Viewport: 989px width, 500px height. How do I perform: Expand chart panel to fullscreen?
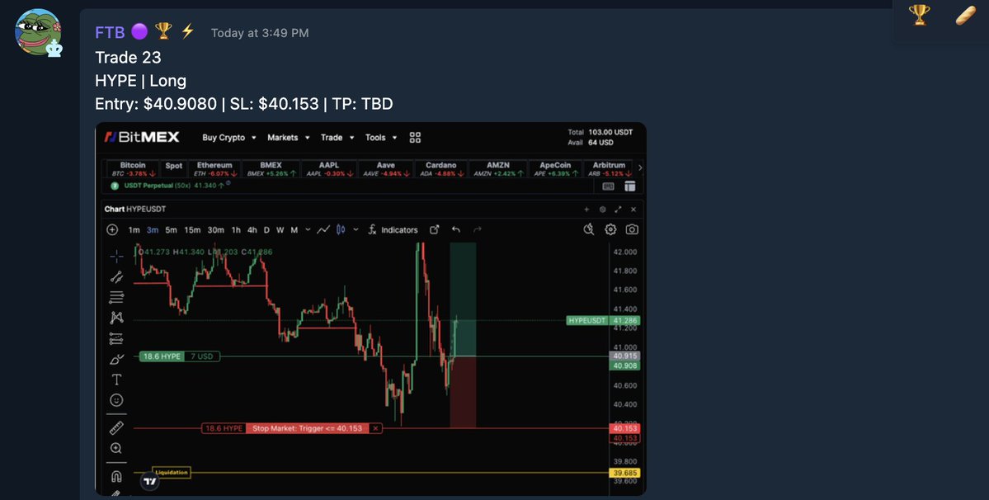point(618,210)
